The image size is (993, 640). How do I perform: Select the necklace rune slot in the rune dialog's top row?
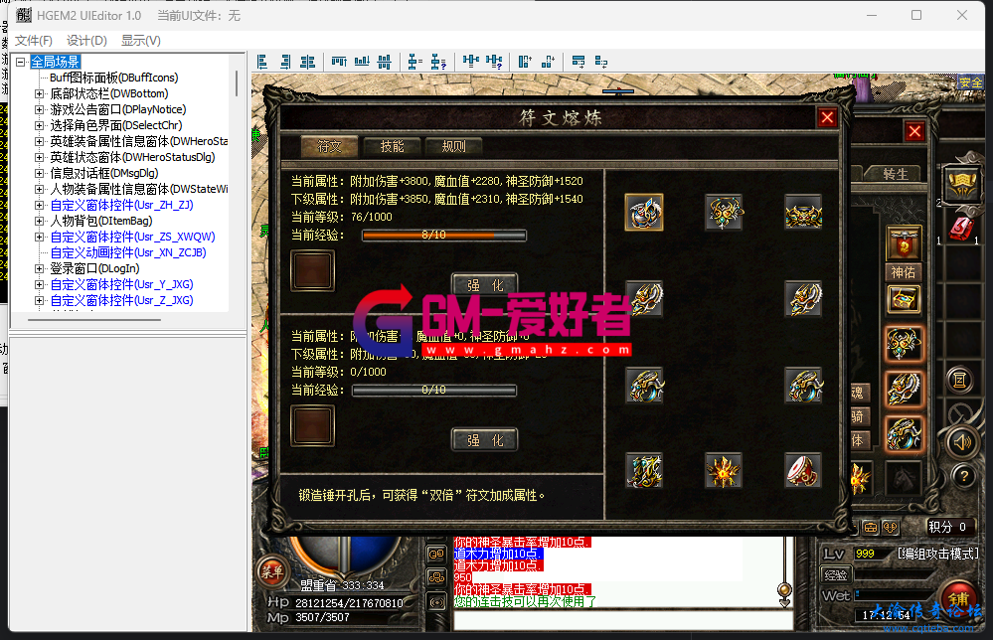[724, 212]
